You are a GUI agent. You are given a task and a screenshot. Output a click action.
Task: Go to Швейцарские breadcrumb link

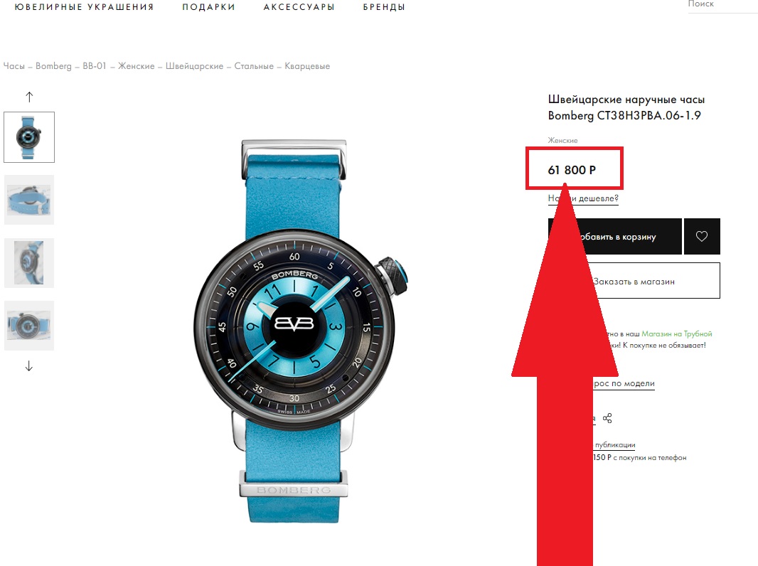click(194, 65)
